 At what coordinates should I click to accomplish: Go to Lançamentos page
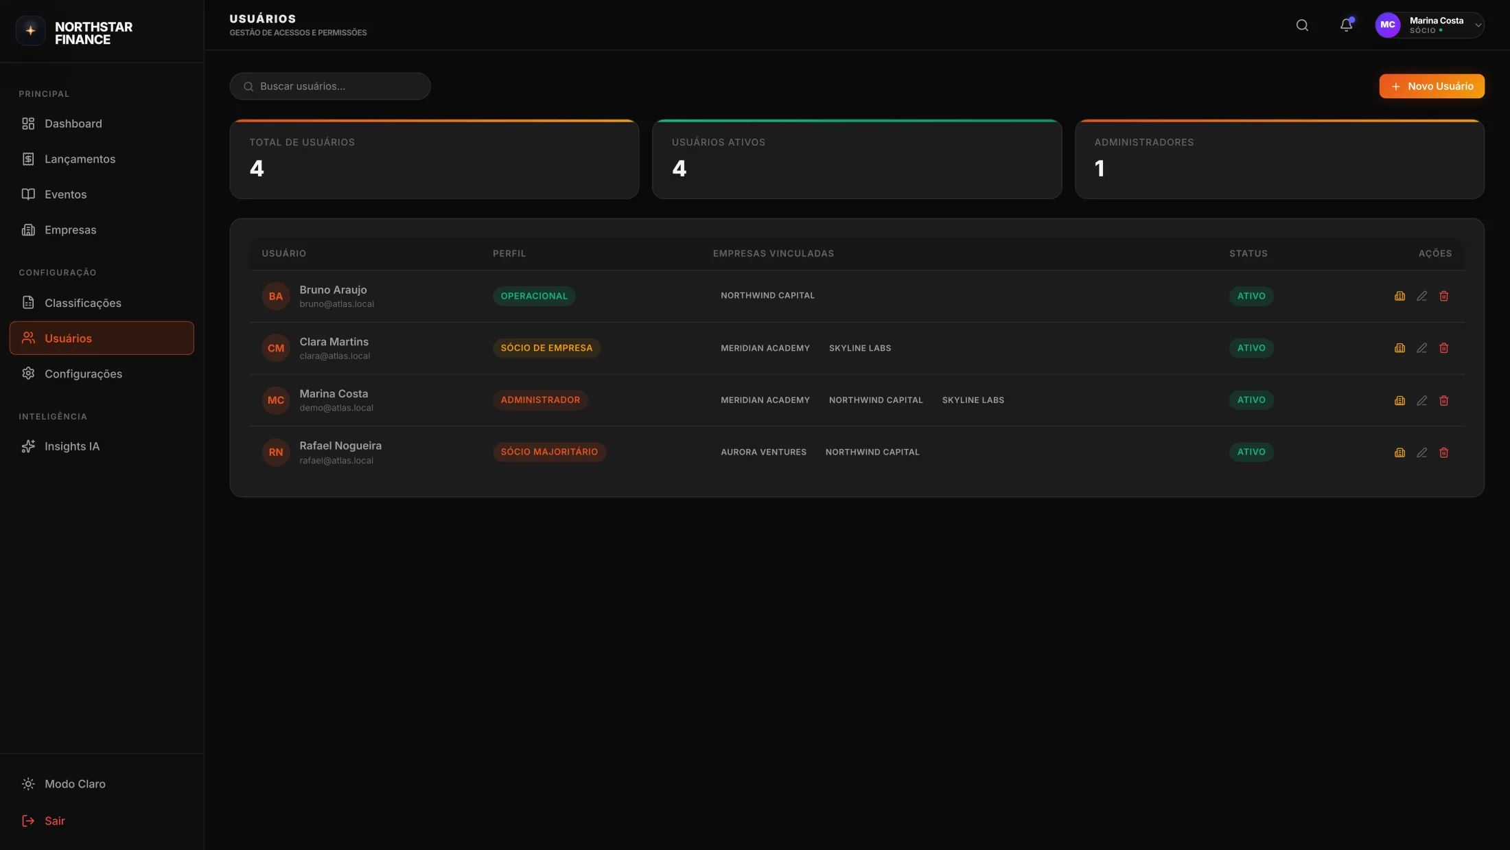click(80, 159)
